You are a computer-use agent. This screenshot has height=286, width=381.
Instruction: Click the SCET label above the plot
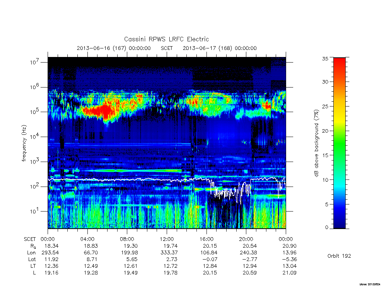click(x=167, y=48)
